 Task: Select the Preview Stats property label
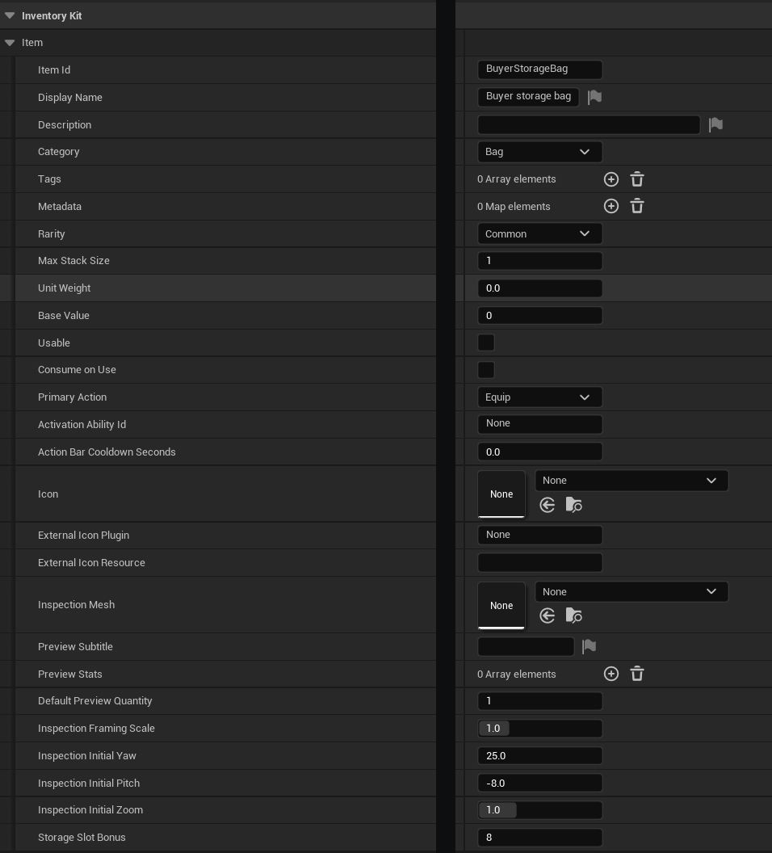click(70, 674)
